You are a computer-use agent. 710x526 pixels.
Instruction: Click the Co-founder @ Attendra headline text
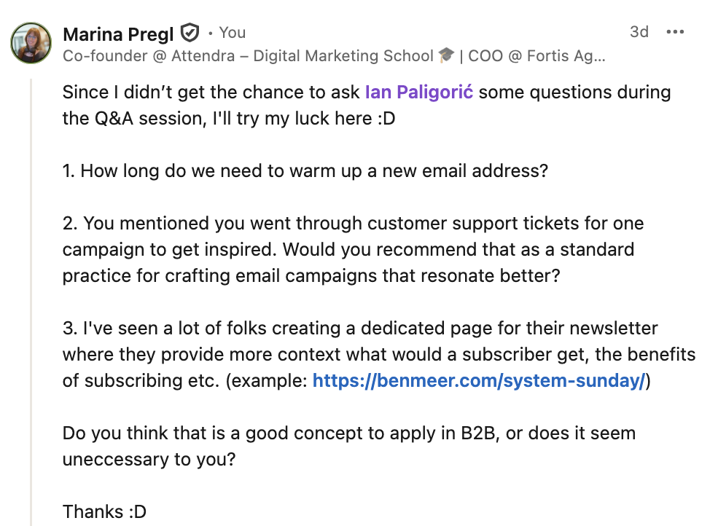tap(248, 56)
